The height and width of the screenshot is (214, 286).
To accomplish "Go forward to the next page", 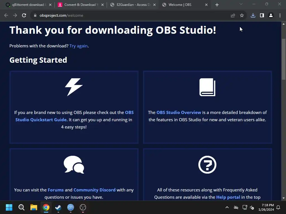I will [15, 16].
